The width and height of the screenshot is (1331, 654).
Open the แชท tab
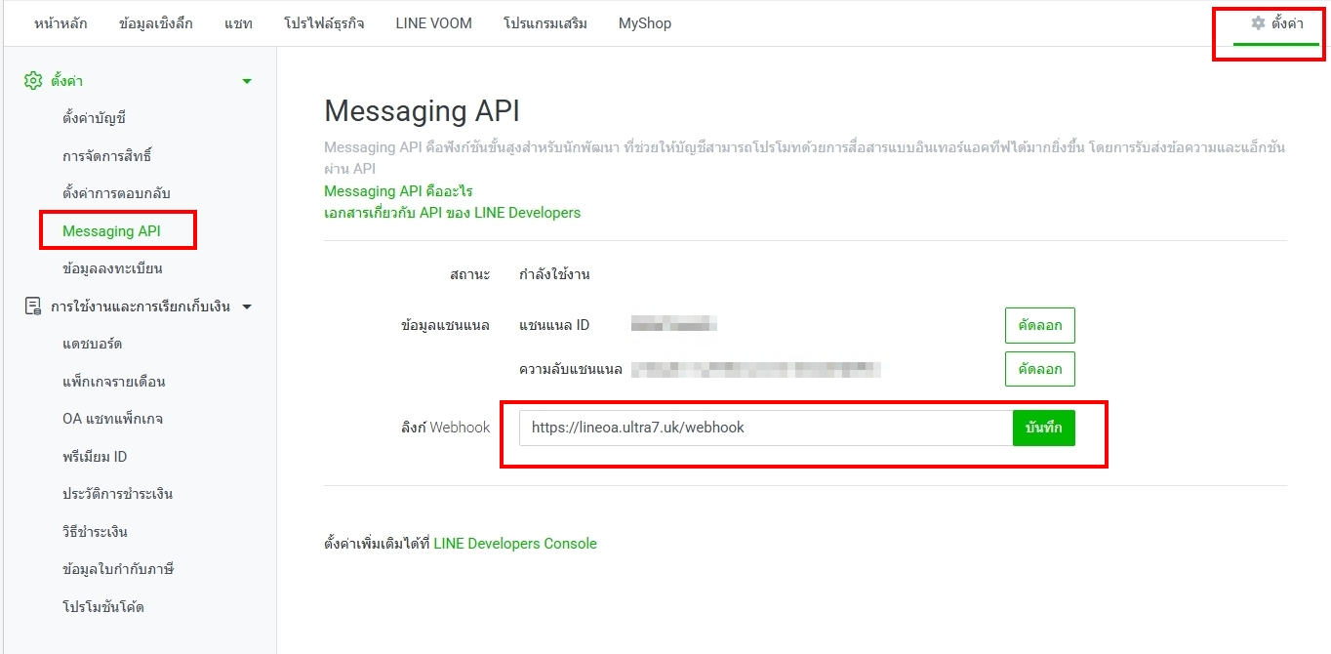tap(237, 23)
